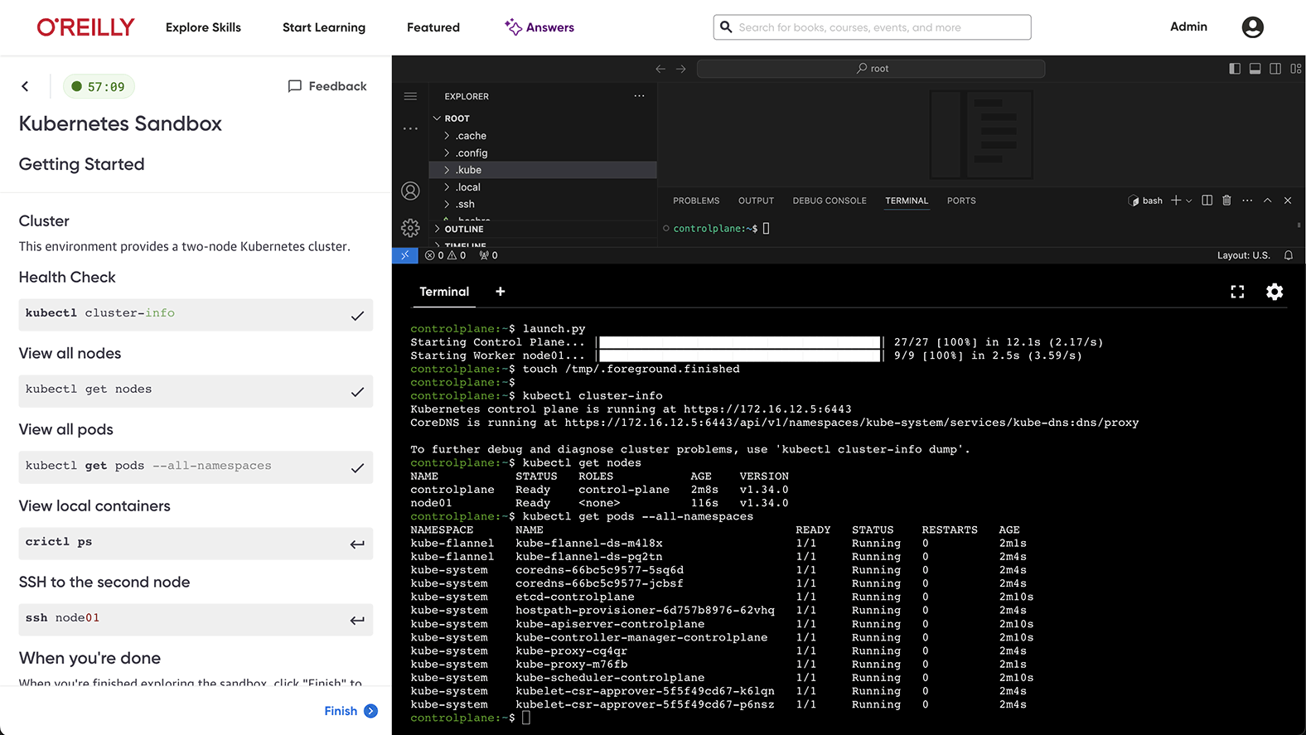Open notifications bell in status bar

(x=1289, y=255)
